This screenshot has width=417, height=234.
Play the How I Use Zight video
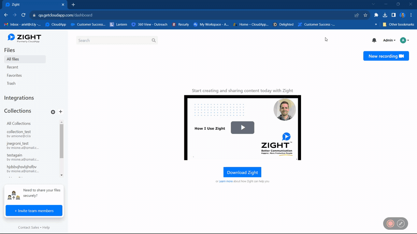(242, 128)
